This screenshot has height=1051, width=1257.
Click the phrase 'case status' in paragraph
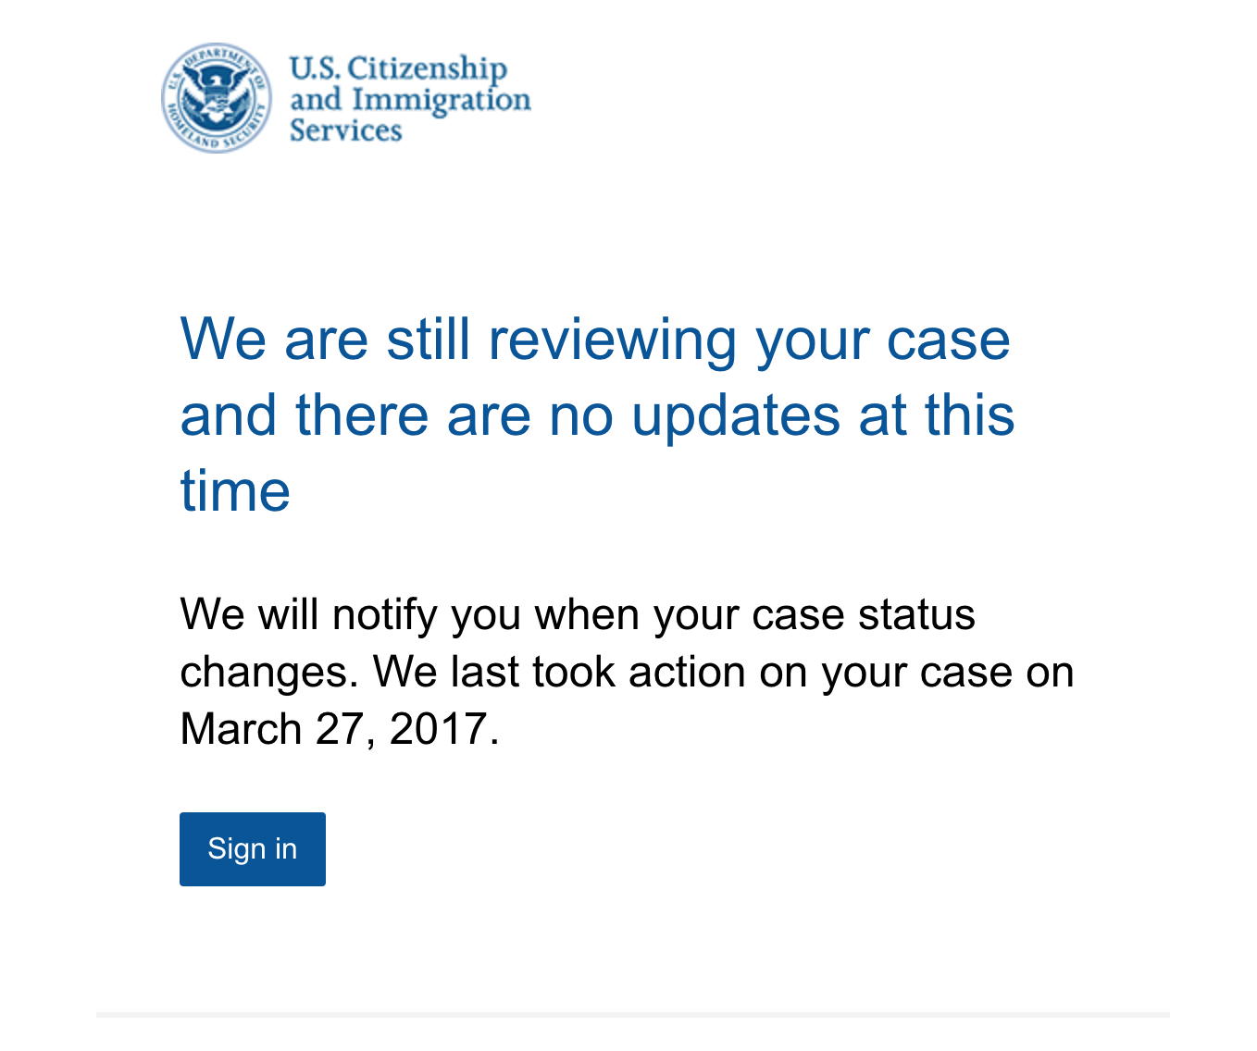(864, 614)
